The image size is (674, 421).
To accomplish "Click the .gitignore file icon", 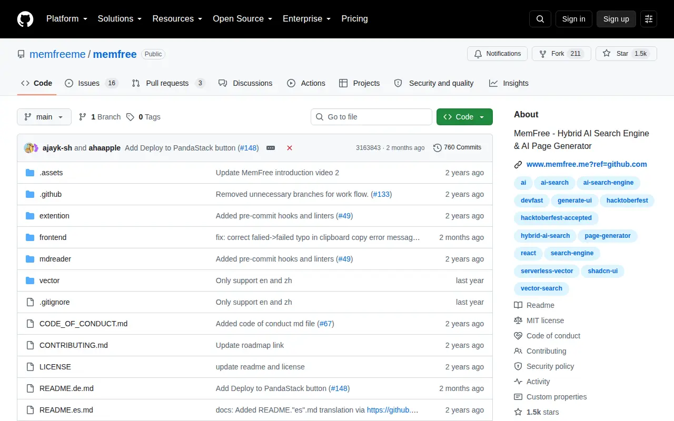I will (x=30, y=302).
